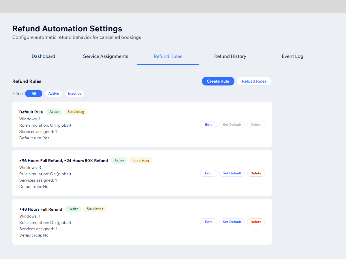Select the All filter pill
This screenshot has height=259, width=346.
[x=34, y=94]
